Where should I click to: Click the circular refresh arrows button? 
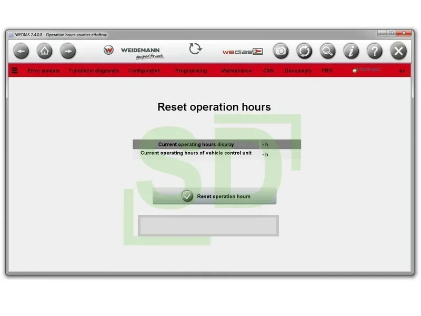tap(304, 51)
